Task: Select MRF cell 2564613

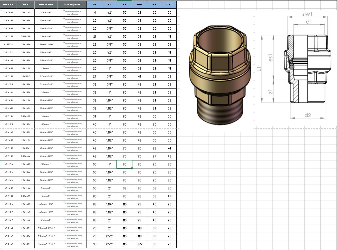Action: (x=26, y=76)
